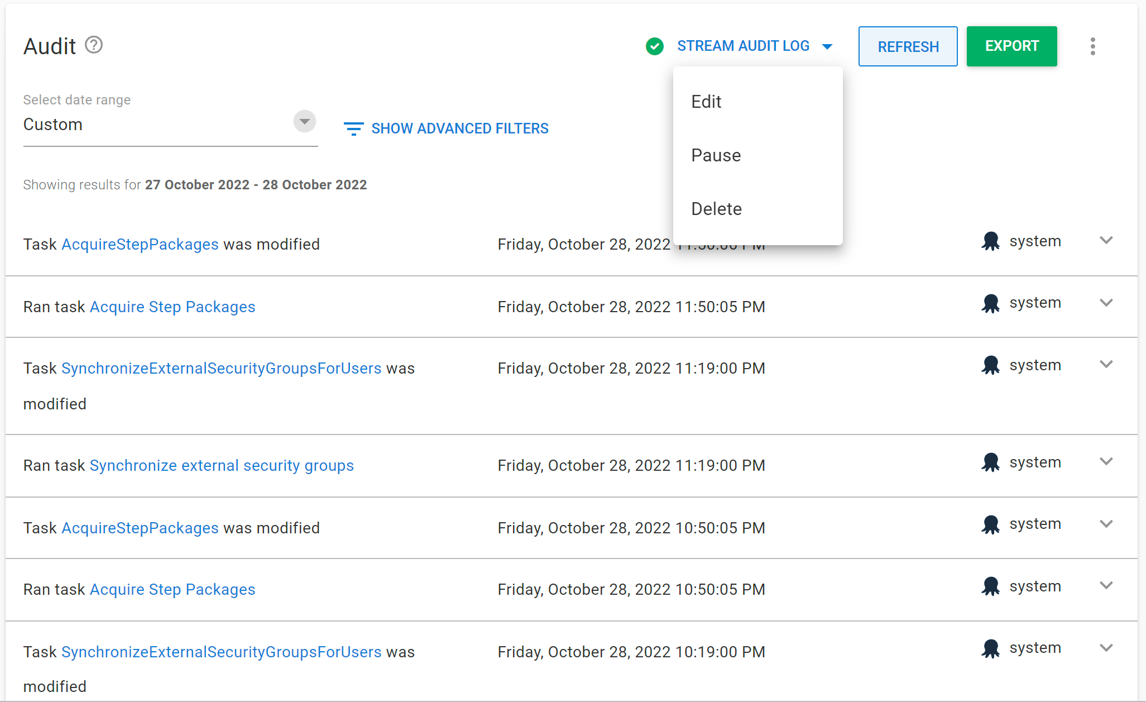Open the three-dot overflow menu
The height and width of the screenshot is (702, 1146).
pyautogui.click(x=1092, y=46)
